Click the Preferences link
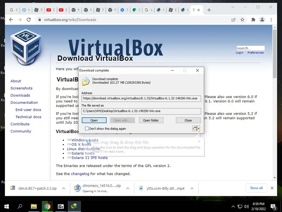This screenshot has width=282, height=212. click(256, 53)
